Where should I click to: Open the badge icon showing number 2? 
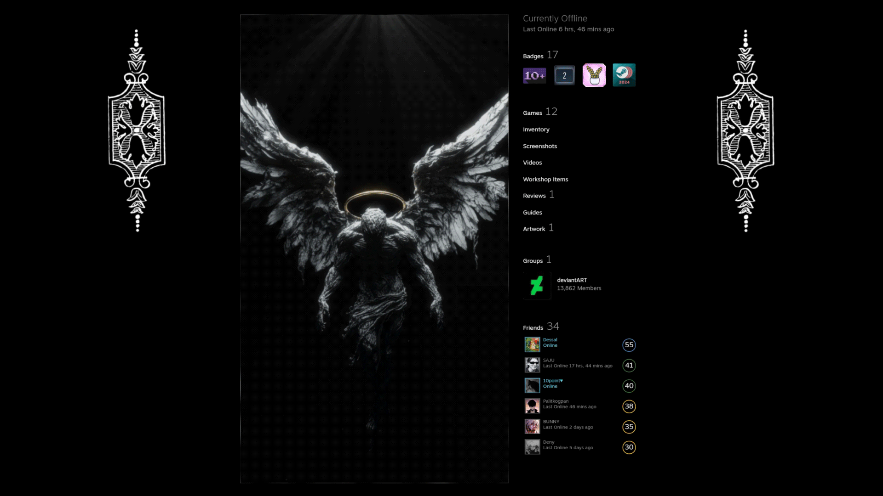[564, 75]
